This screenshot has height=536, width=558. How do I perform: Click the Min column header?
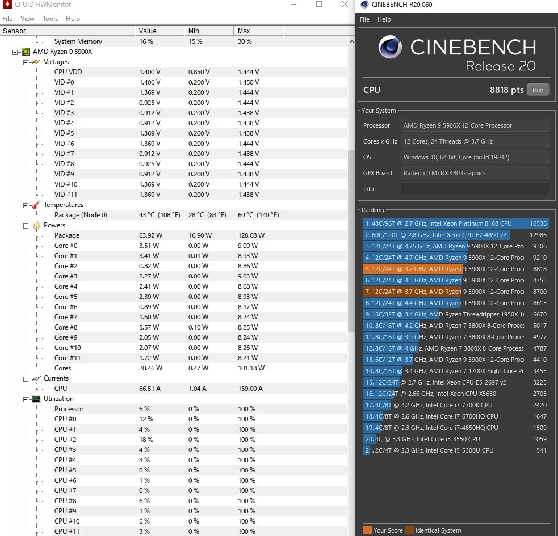(209, 31)
